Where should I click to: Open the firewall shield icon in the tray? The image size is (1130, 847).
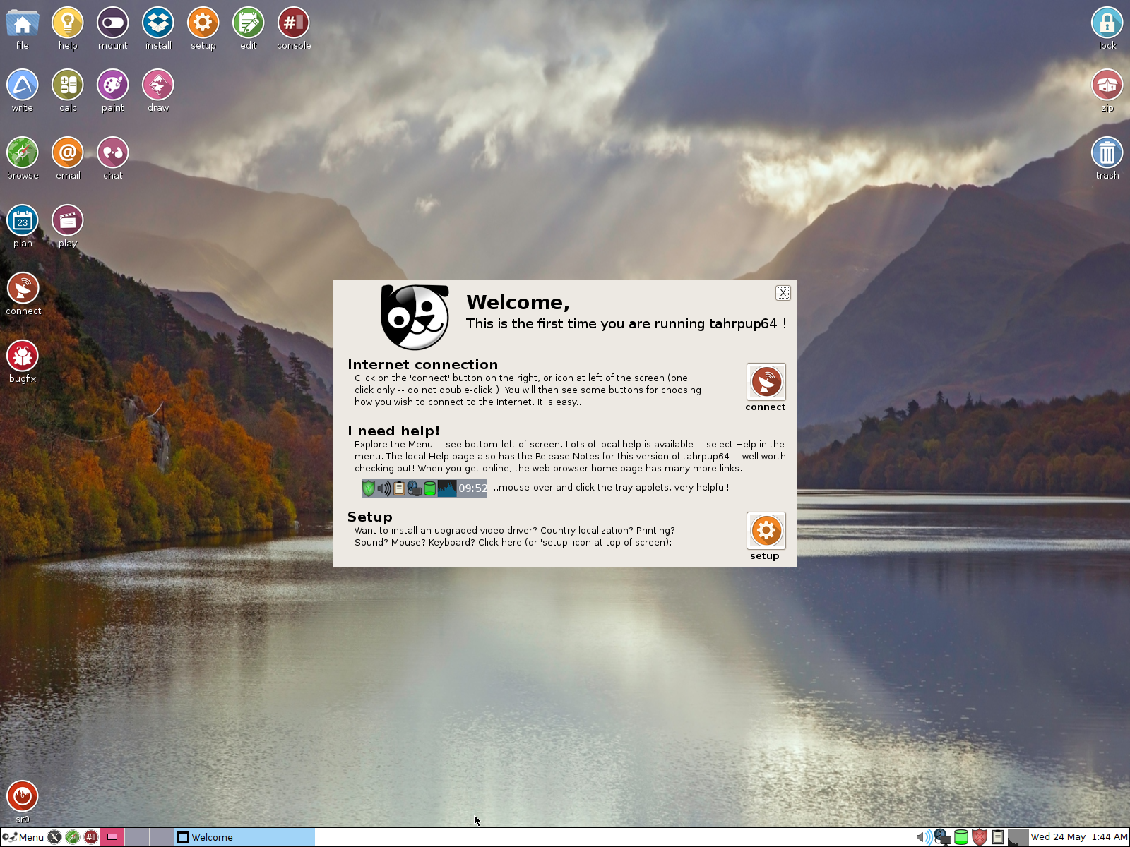[980, 837]
